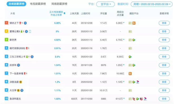Click the LeTV icon in 急诊科医生 row
Viewport: 174px width, 104px height.
click(x=134, y=99)
